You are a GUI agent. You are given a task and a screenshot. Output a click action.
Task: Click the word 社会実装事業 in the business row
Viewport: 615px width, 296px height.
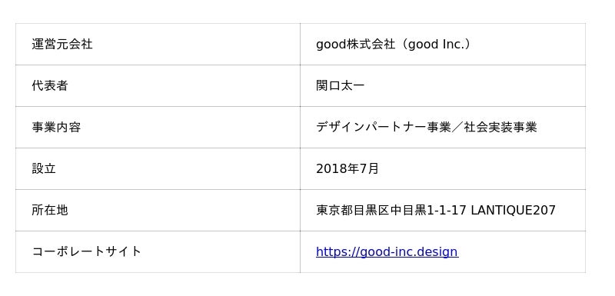500,128
